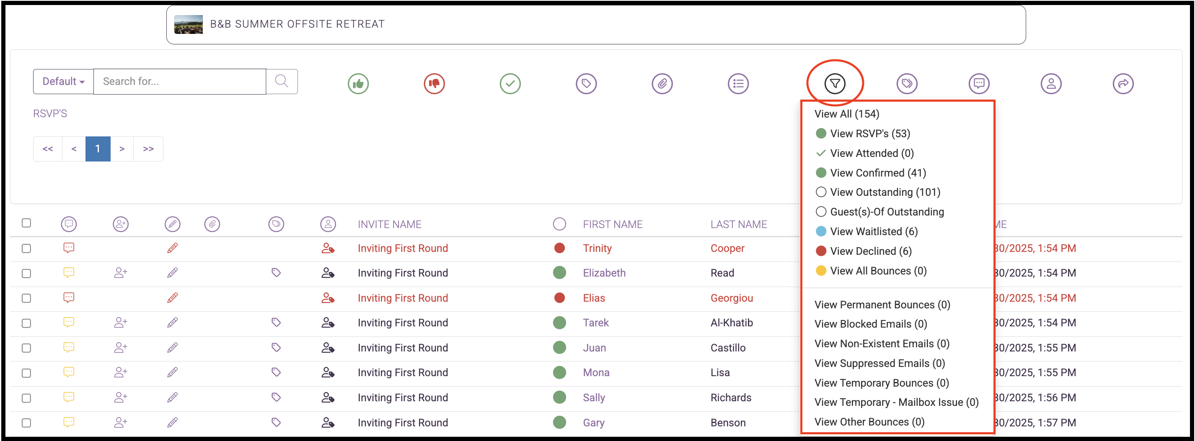Click the chat message toolbar icon
Viewport: 1195px width, 441px height.
[x=979, y=84]
